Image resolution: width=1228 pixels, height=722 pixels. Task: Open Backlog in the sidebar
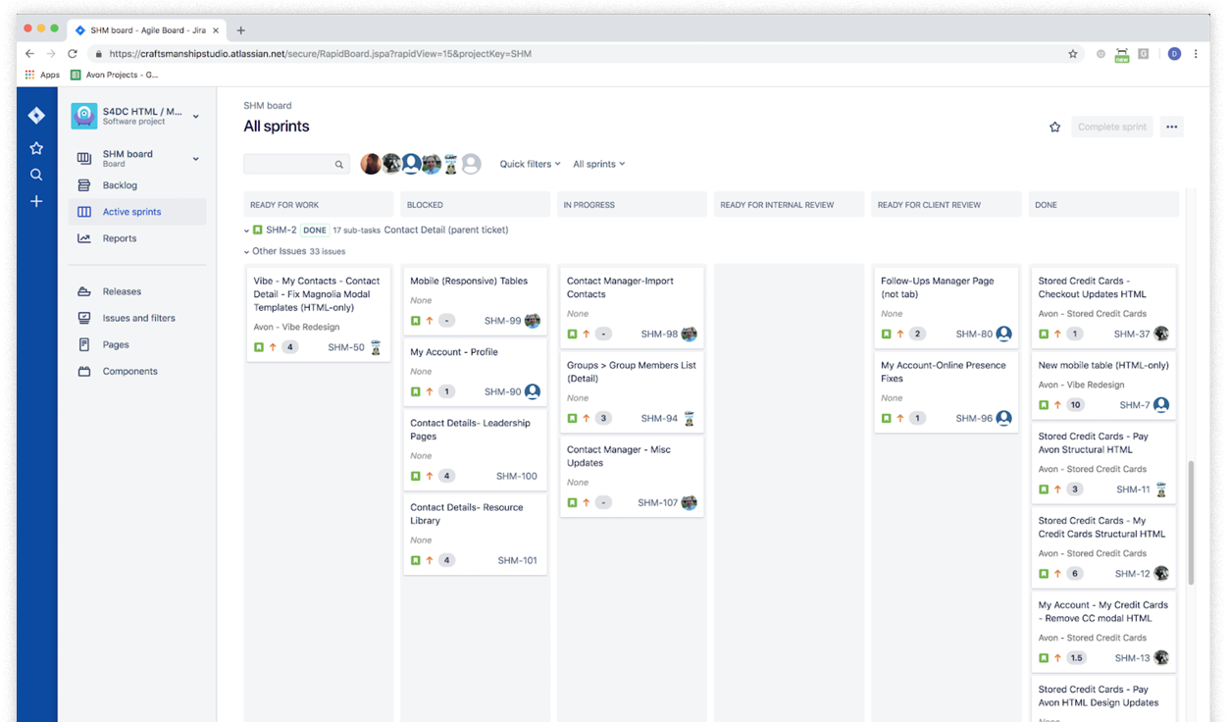(x=137, y=185)
